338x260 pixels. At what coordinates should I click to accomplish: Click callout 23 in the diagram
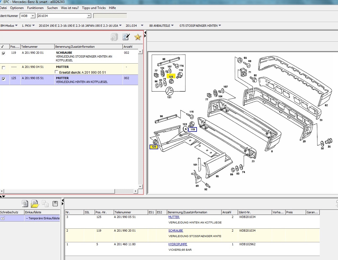click(253, 161)
